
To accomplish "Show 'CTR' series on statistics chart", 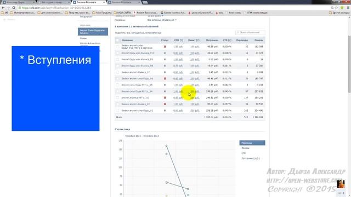I will pyautogui.click(x=244, y=153).
